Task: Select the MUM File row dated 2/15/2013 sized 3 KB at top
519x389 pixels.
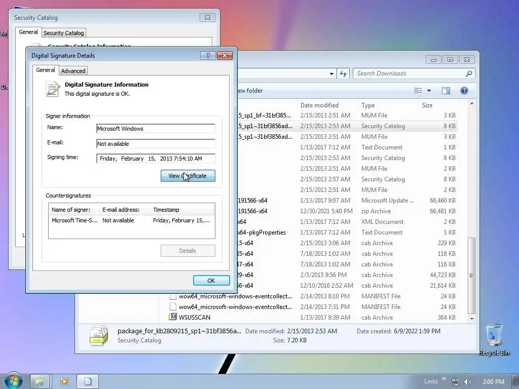Action: click(348, 115)
